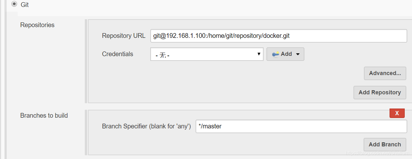The image size is (412, 159).
Task: Open the Advanced... repository settings
Action: coord(385,73)
